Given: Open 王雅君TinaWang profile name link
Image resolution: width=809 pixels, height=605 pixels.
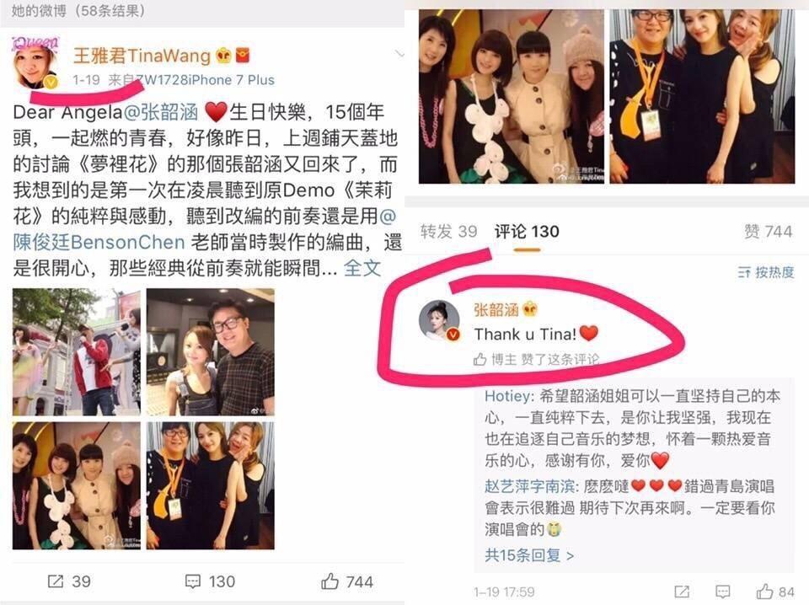Looking at the screenshot, I should click(142, 55).
